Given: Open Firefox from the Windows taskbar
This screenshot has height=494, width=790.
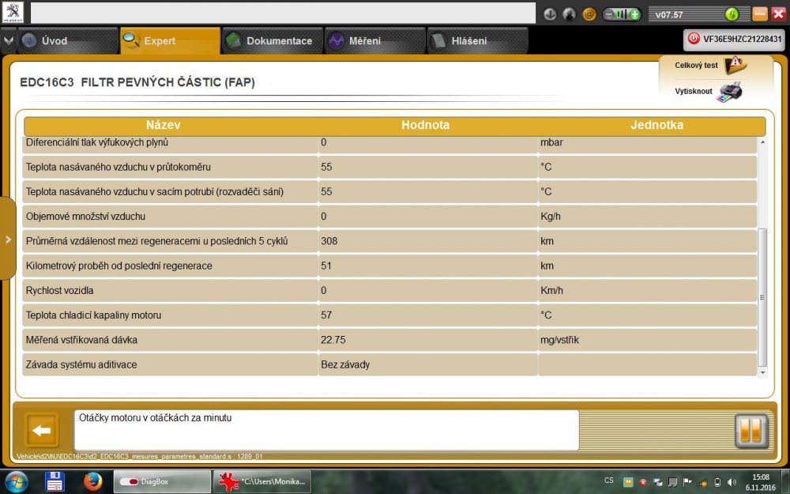Looking at the screenshot, I should (93, 481).
